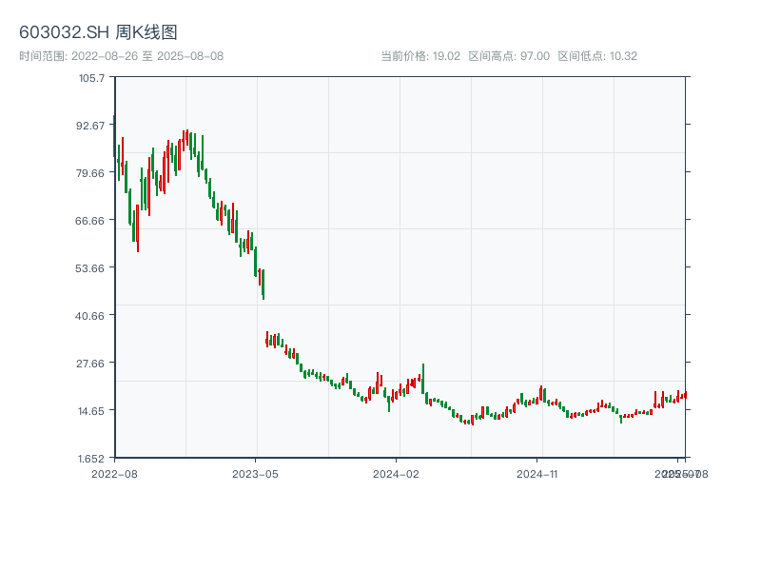Select the 2024-02 x-axis date label
The height and width of the screenshot is (571, 761).
click(x=397, y=473)
